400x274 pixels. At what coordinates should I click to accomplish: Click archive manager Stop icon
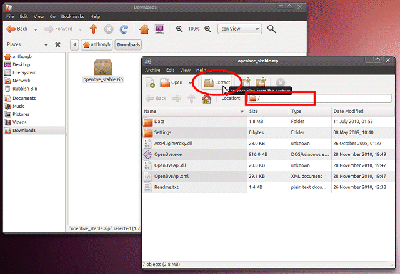(x=281, y=82)
